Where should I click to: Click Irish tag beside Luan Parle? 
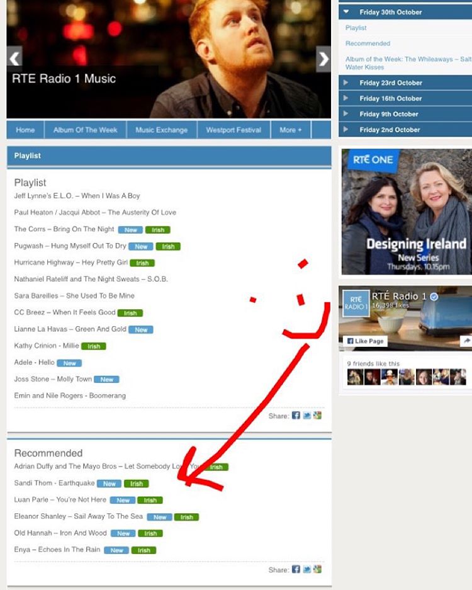coord(150,500)
